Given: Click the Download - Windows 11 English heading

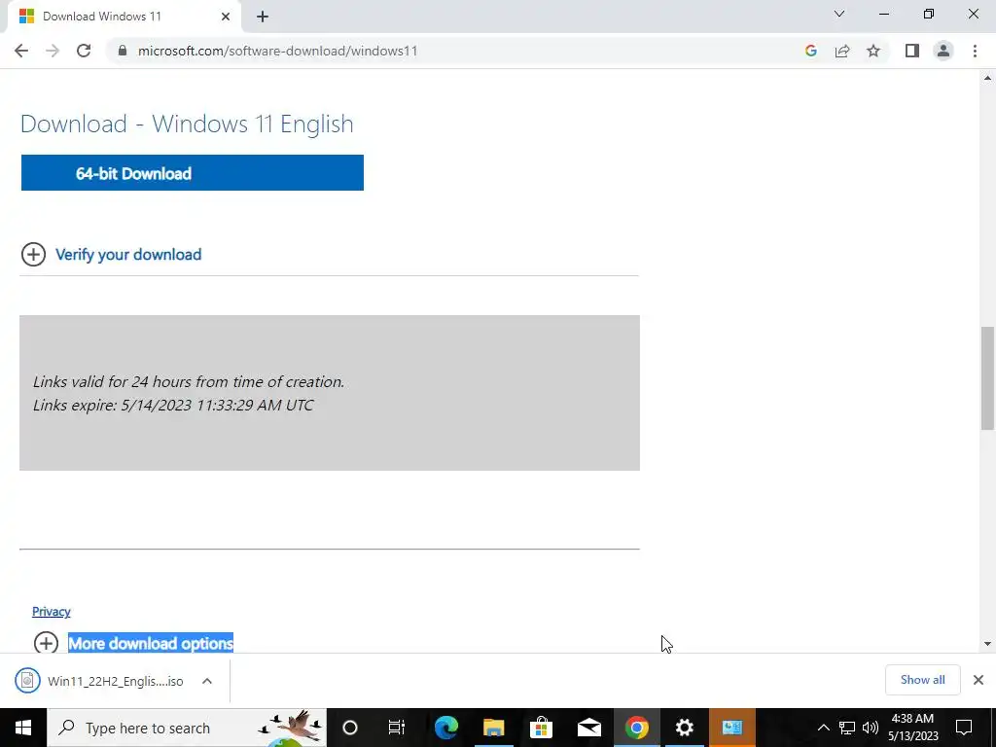Looking at the screenshot, I should click(187, 124).
